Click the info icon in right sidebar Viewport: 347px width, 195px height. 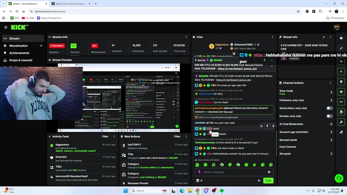(x=341, y=38)
